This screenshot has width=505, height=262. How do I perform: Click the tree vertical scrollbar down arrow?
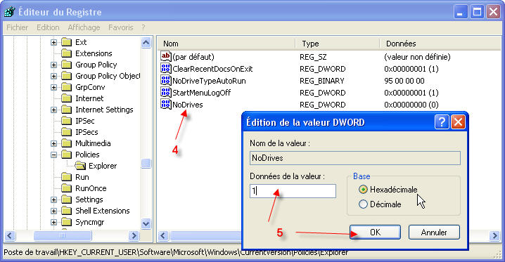coord(146,223)
